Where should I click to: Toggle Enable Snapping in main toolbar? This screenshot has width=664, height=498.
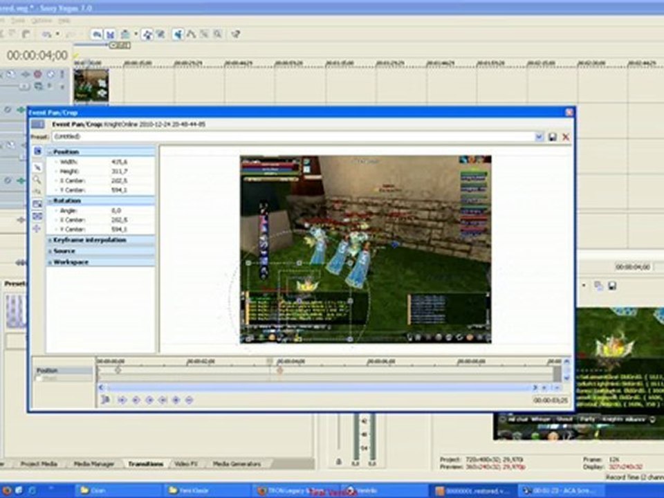pyautogui.click(x=97, y=35)
